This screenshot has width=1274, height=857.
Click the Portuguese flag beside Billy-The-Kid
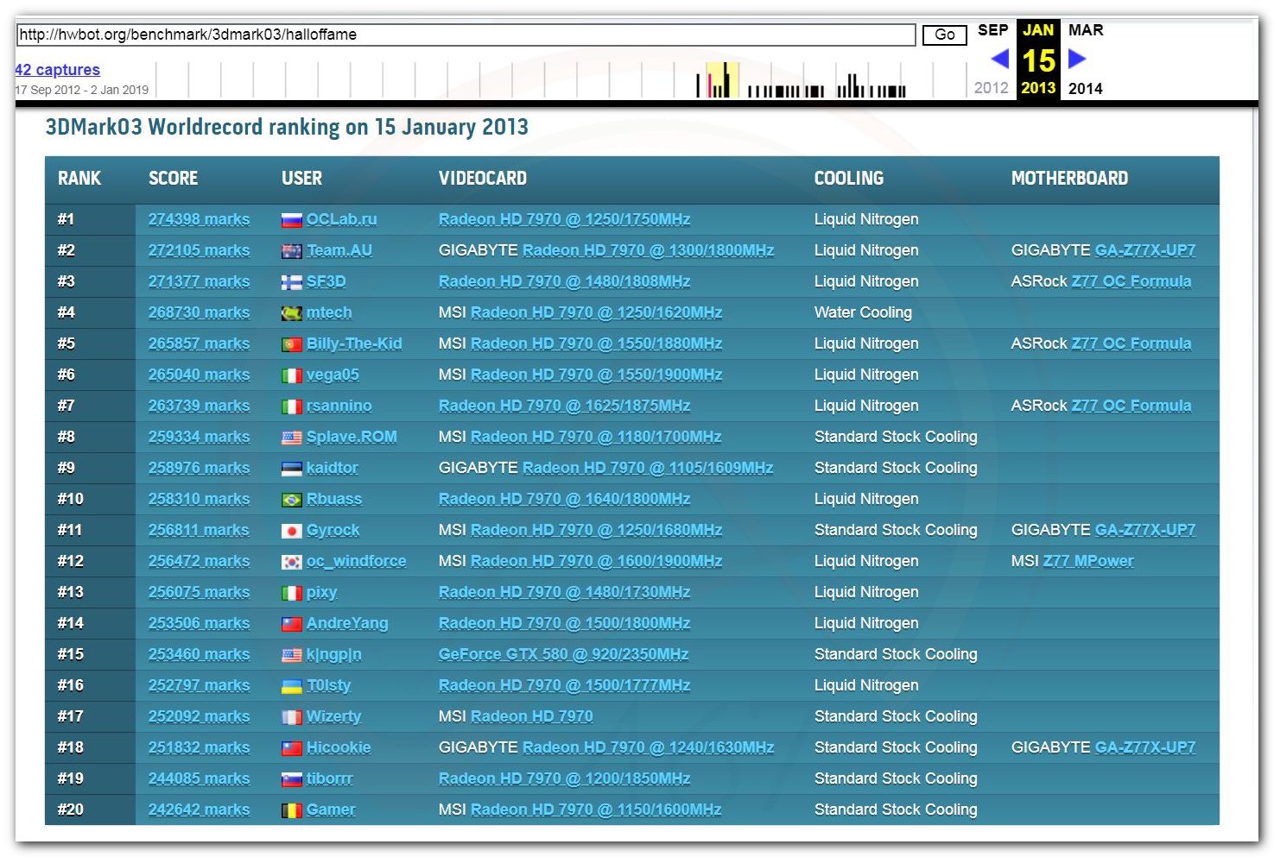(x=292, y=344)
